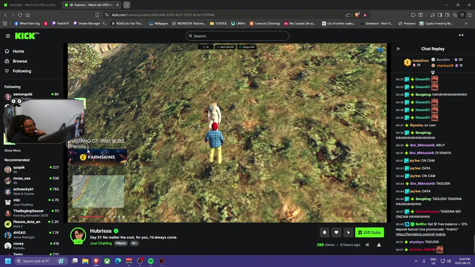Open Following in sidebar
The width and height of the screenshot is (475, 267).
tap(17, 71)
